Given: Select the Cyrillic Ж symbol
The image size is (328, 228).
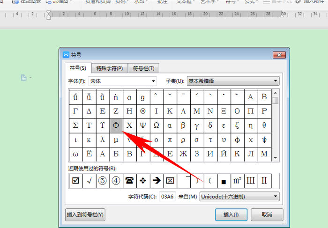Looking at the screenshot, I should [x=183, y=154].
